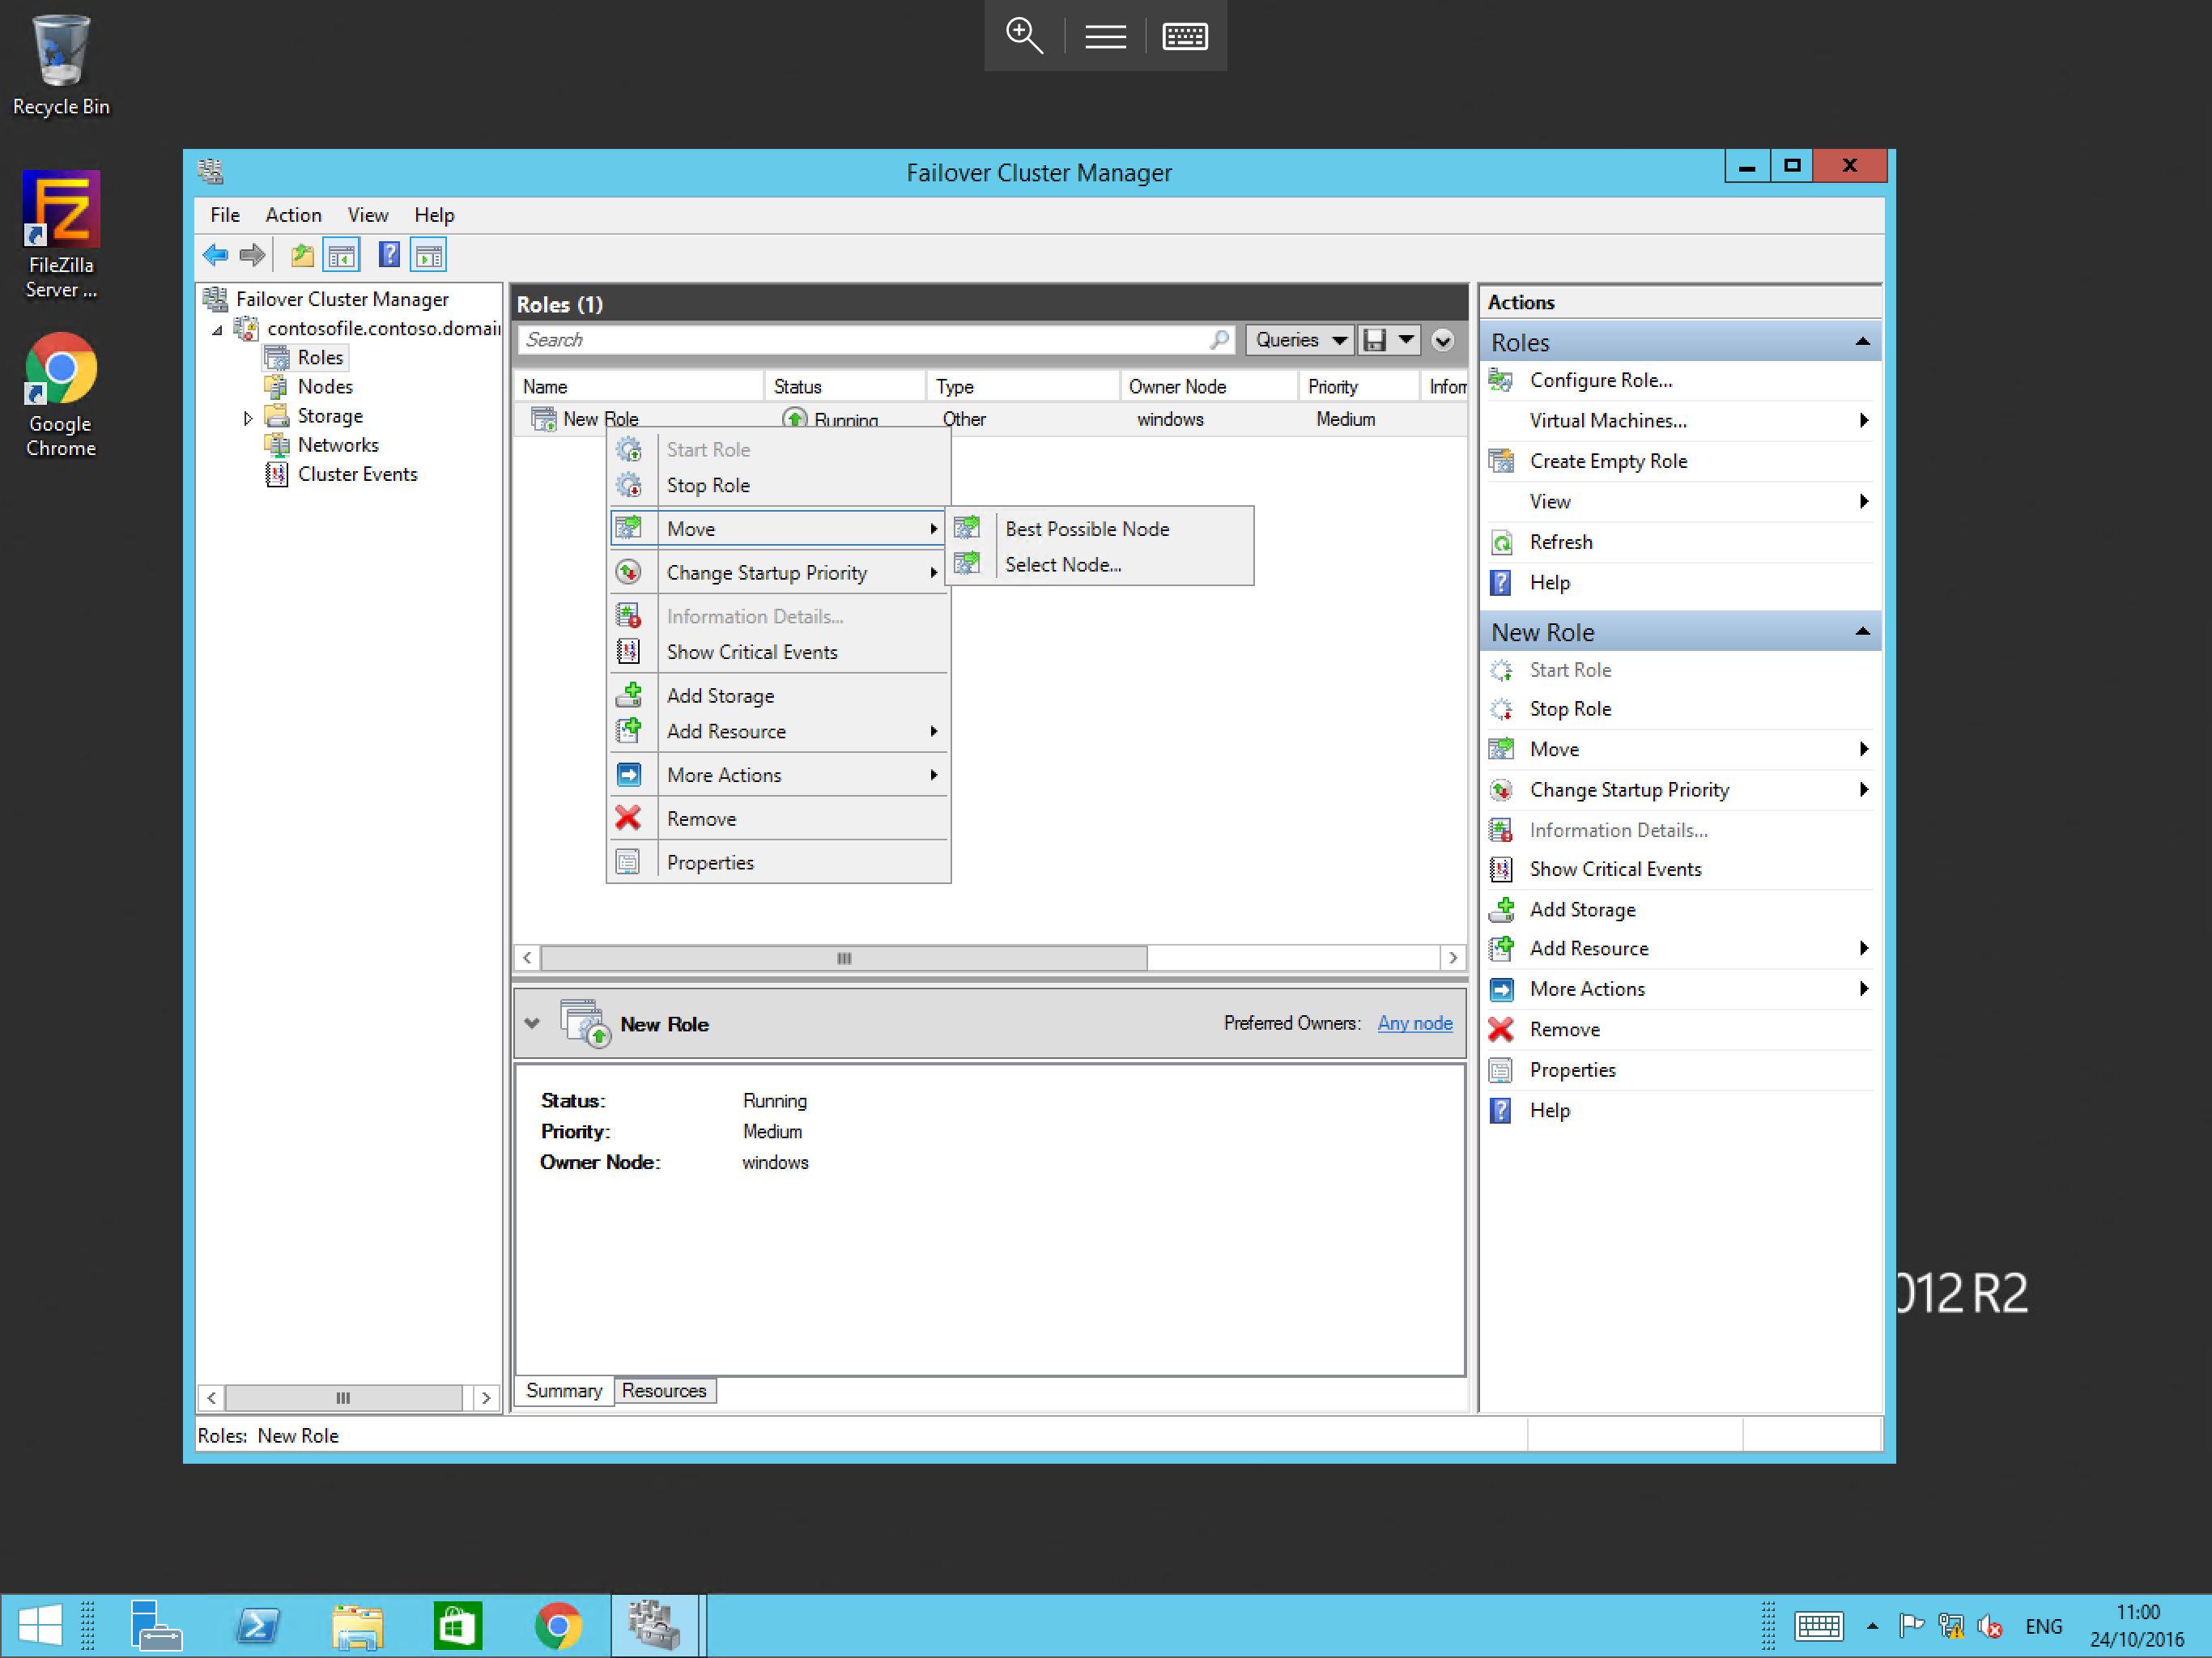Click the Remove icon in Actions panel
2212x1658 pixels.
click(1499, 1027)
